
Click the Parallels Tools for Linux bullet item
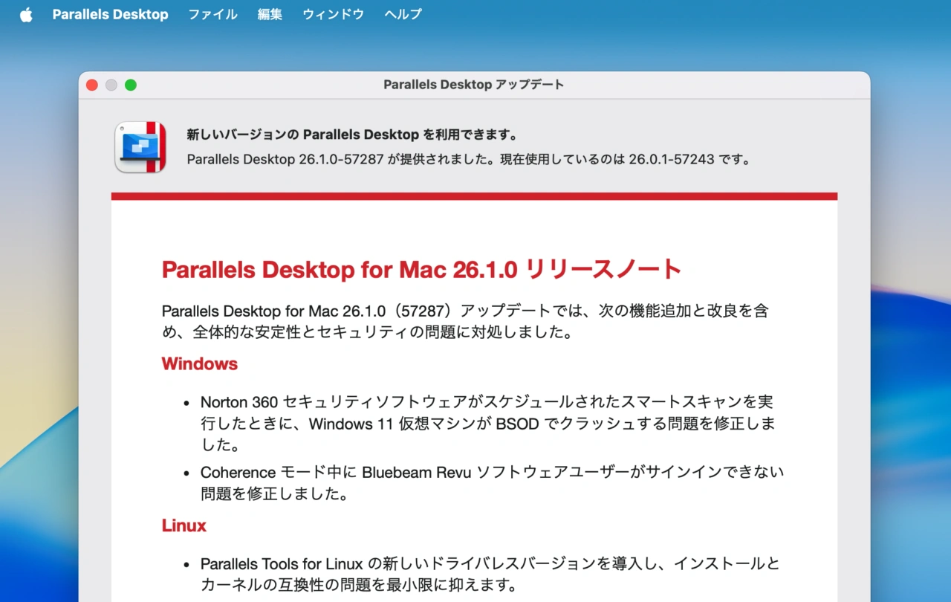[x=490, y=574]
